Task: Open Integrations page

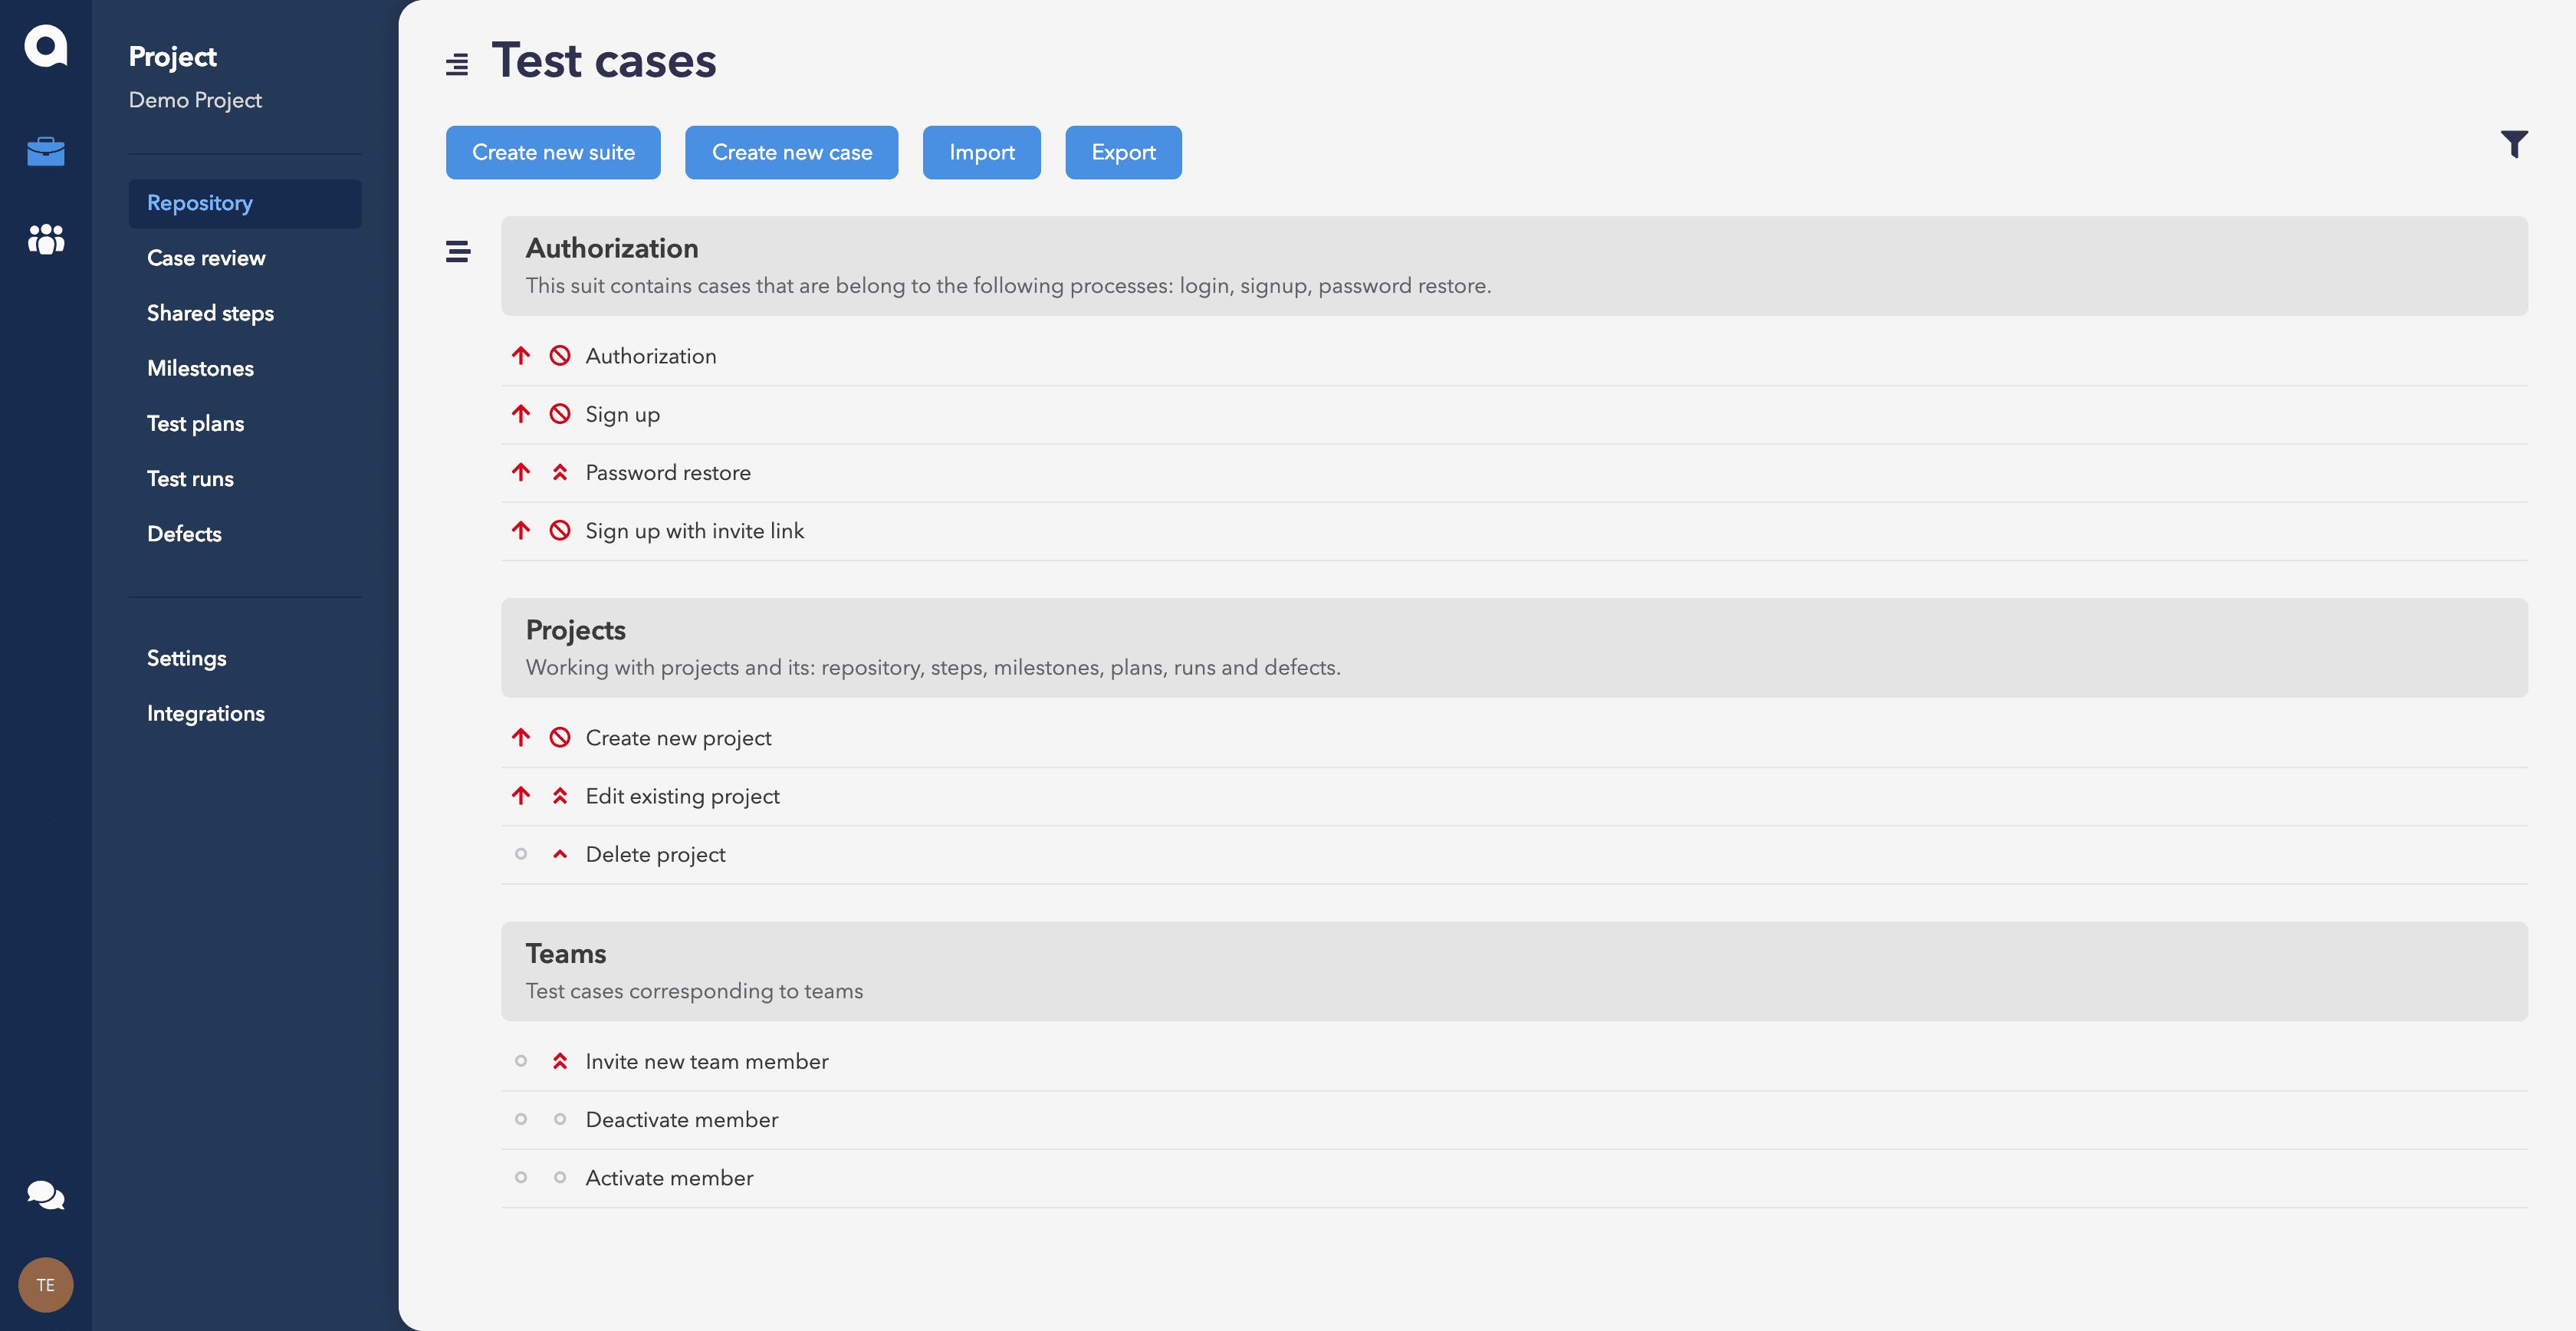Action: [205, 714]
